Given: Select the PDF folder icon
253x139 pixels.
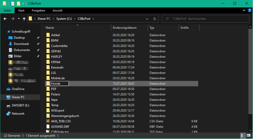Looking at the screenshot, I should (x=48, y=89).
